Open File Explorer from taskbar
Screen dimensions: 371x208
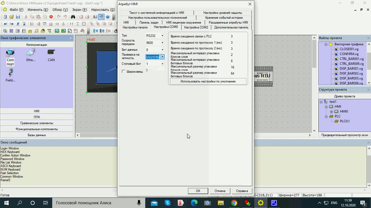point(221,203)
